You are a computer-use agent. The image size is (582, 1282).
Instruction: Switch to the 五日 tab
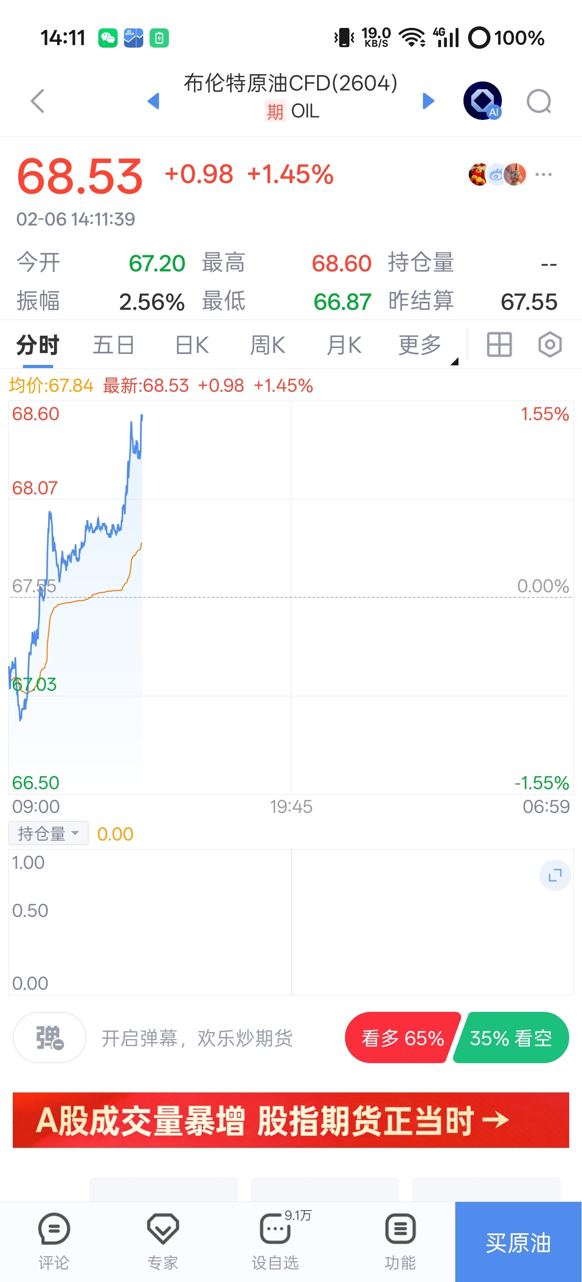[113, 345]
